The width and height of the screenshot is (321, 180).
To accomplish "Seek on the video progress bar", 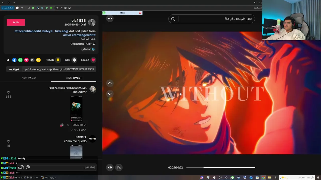I will pos(221,167).
